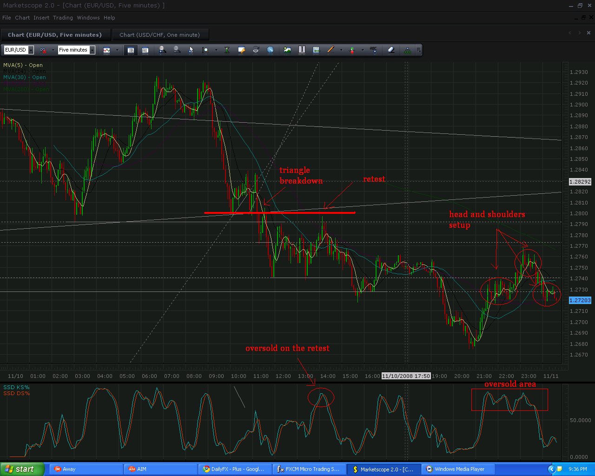Screen dimensions: 595x476
Task: Open the Chart menu
Action: [x=22, y=18]
